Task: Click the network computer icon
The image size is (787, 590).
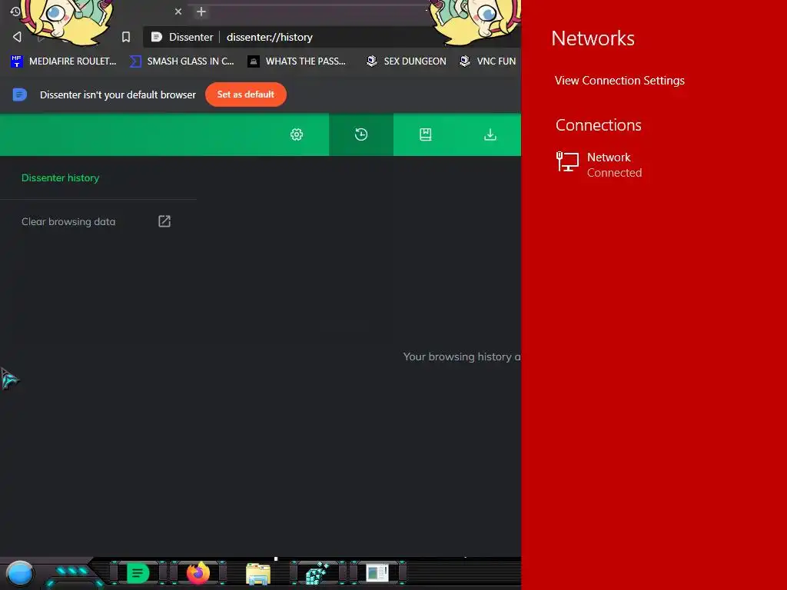Action: 568,161
